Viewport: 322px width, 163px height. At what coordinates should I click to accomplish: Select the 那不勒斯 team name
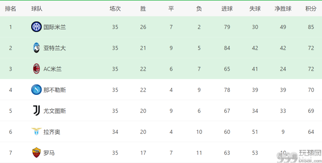pyautogui.click(x=55, y=90)
